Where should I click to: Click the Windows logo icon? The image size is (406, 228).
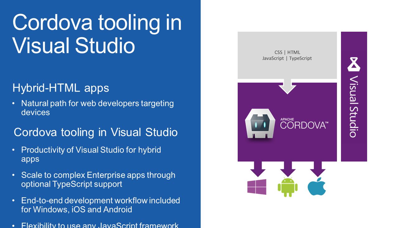tap(257, 187)
